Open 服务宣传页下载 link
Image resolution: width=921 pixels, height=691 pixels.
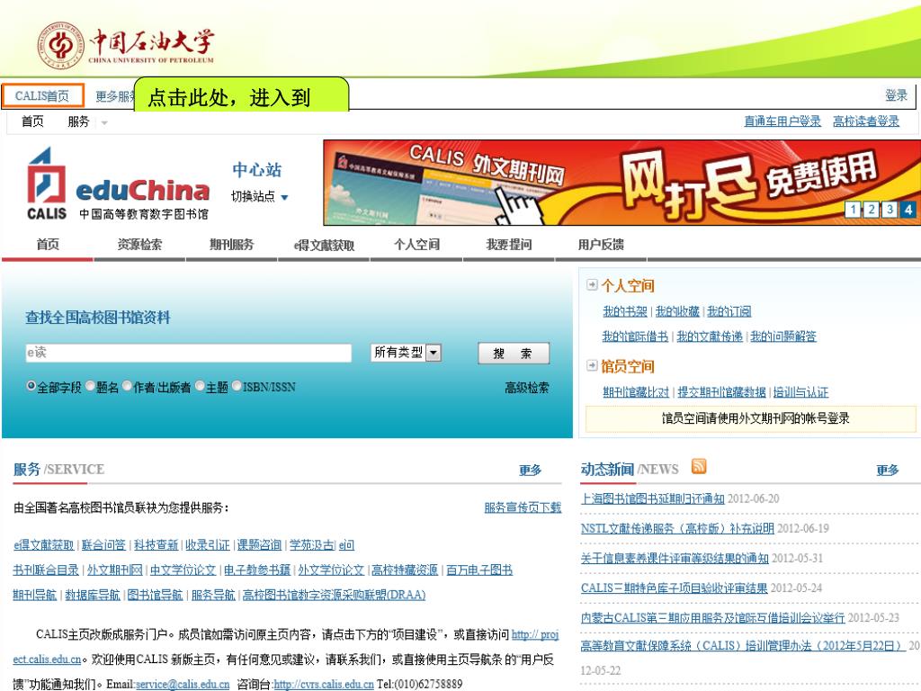coord(523,507)
